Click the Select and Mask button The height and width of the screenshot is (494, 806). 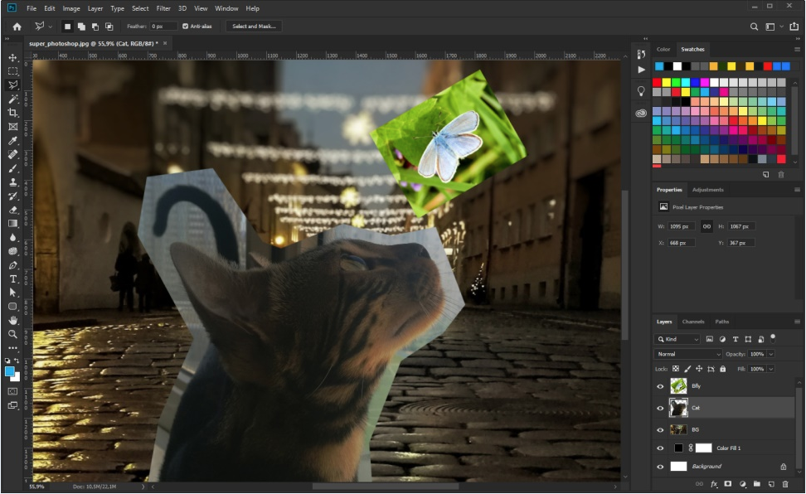(253, 27)
